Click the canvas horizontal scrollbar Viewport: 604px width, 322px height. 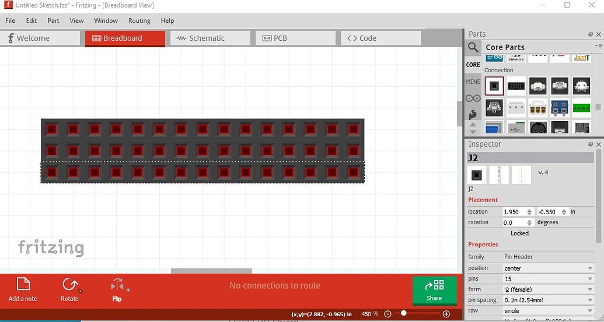pyautogui.click(x=211, y=271)
